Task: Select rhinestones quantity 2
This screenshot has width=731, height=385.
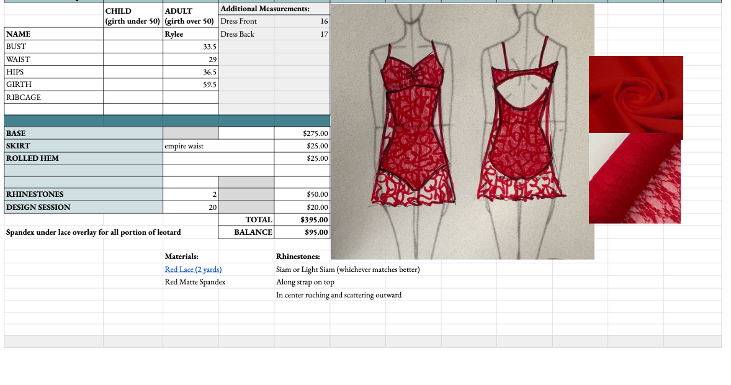Action: coord(191,194)
